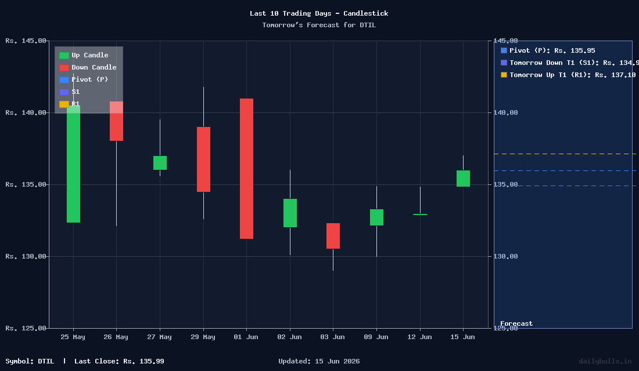The image size is (639, 371).
Task: Click the 26 May date axis label
Action: pyautogui.click(x=116, y=337)
